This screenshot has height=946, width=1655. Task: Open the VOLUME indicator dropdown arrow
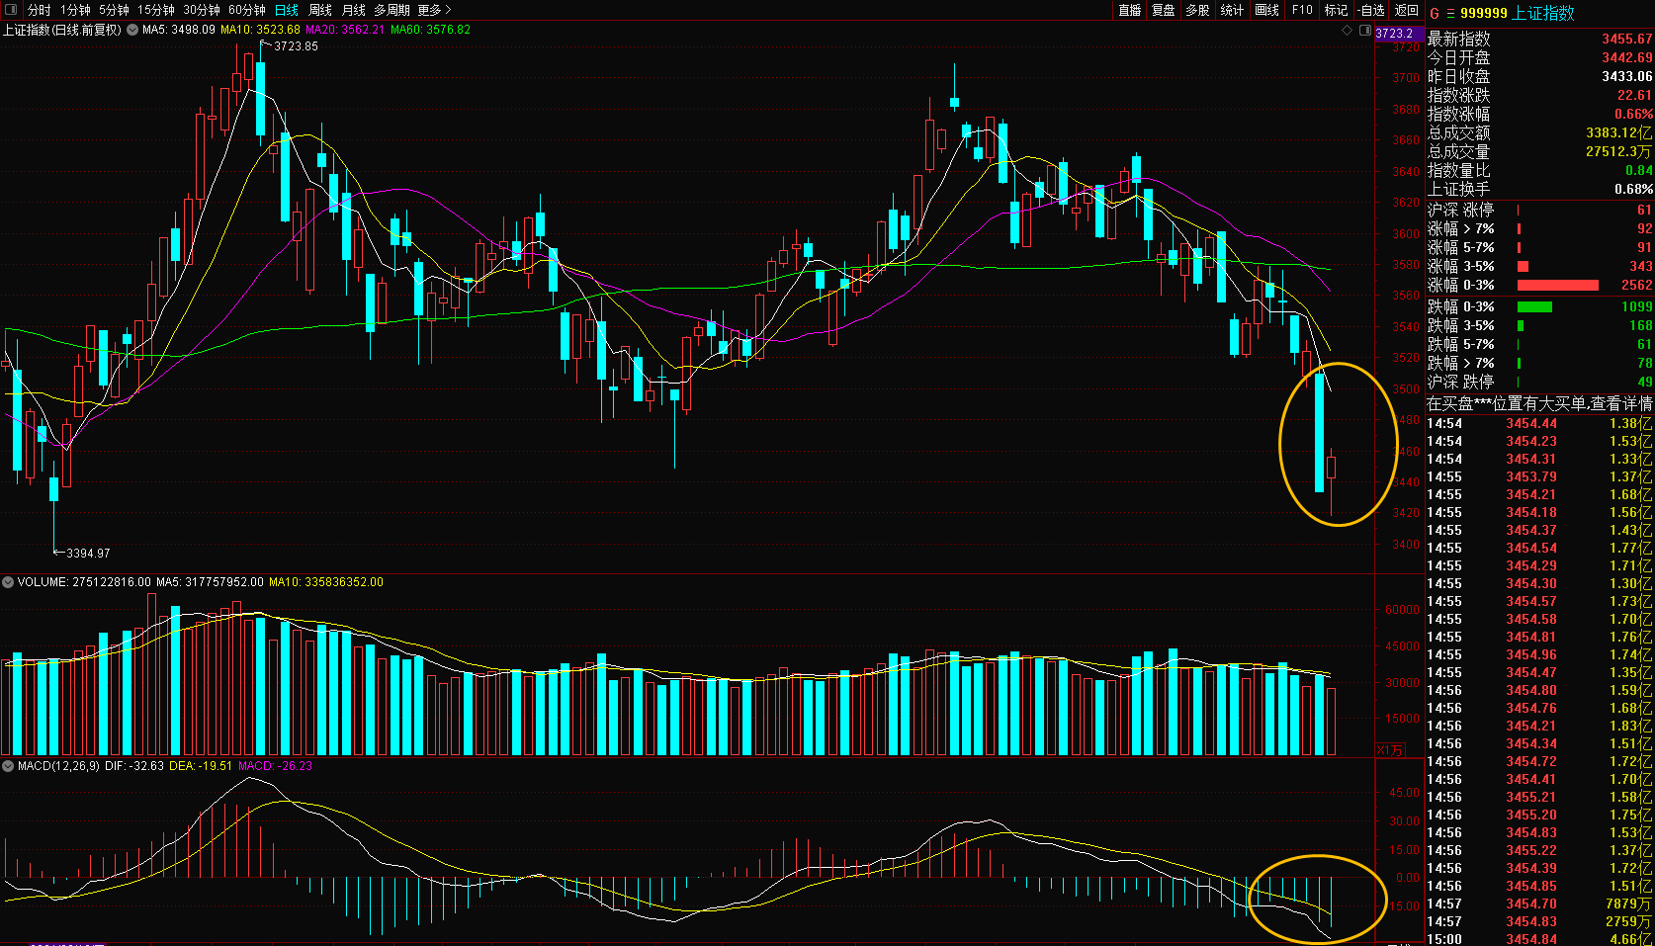8,582
